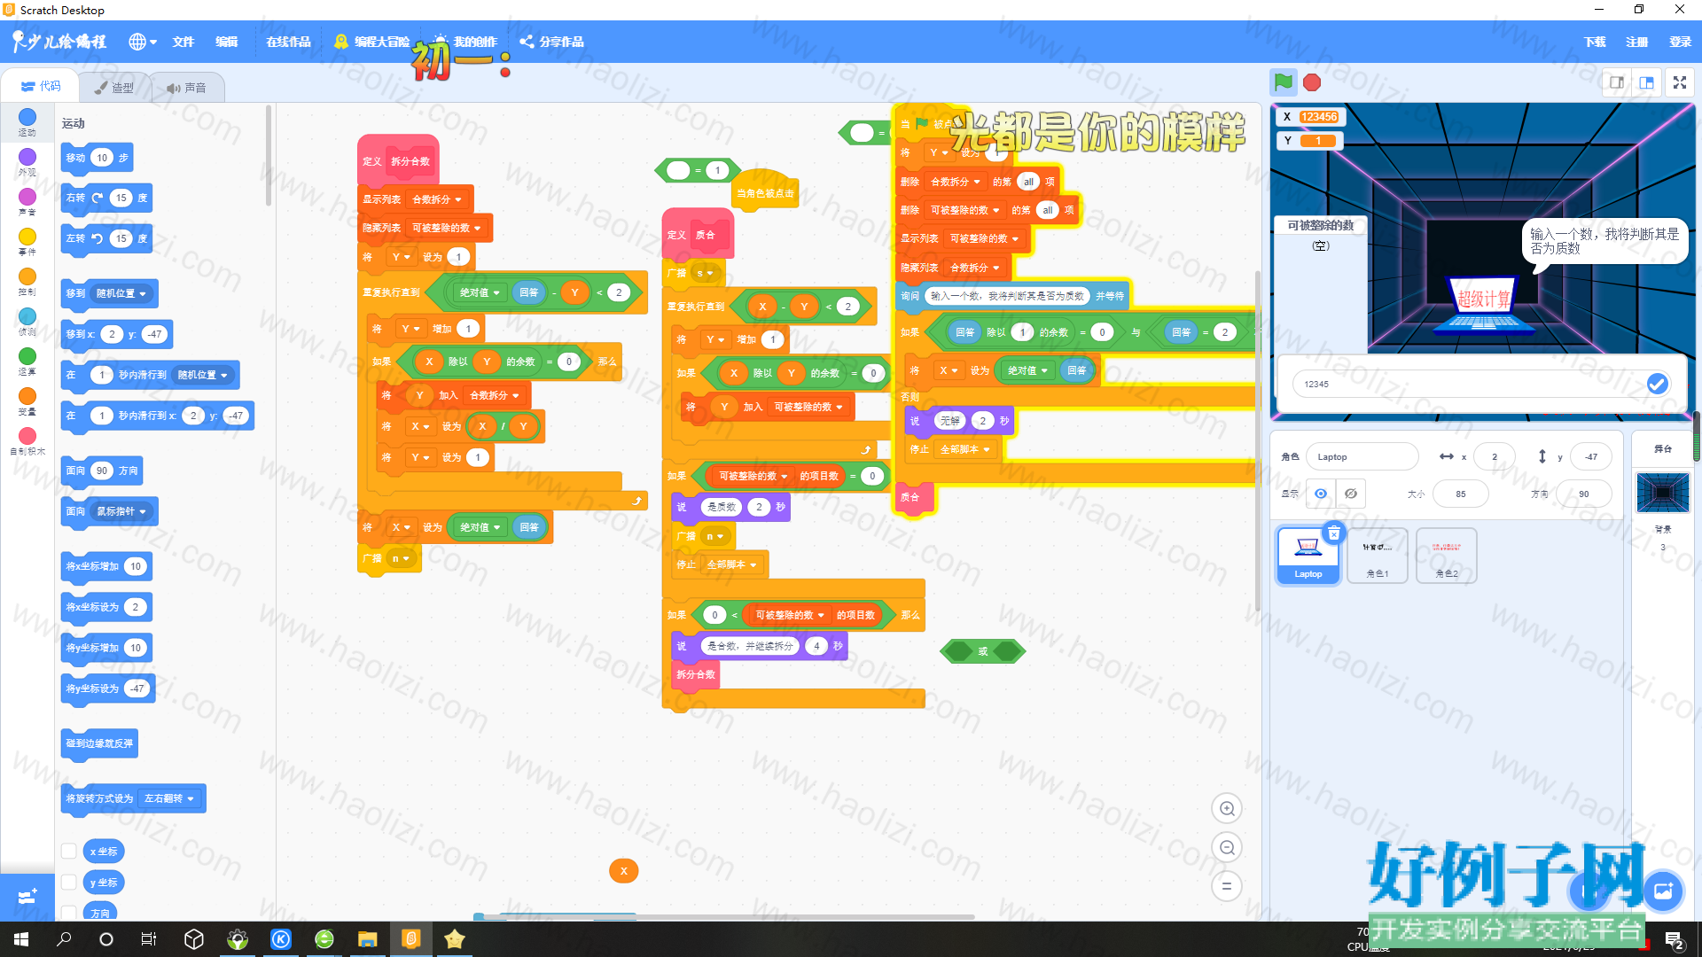Viewport: 1702px width, 957px height.
Task: Open the add extension button
Action: [x=27, y=896]
